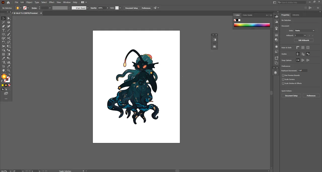Screen dimensions: 322x172
Task: Select the Magic Wand tool
Action: tap(4, 22)
